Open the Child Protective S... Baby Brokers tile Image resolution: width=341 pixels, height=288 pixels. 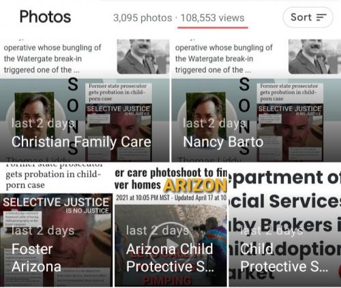coord(285,225)
